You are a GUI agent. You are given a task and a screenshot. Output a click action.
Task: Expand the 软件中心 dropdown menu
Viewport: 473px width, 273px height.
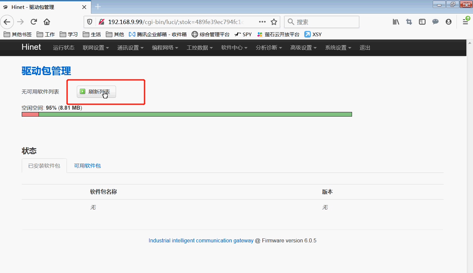pos(234,48)
